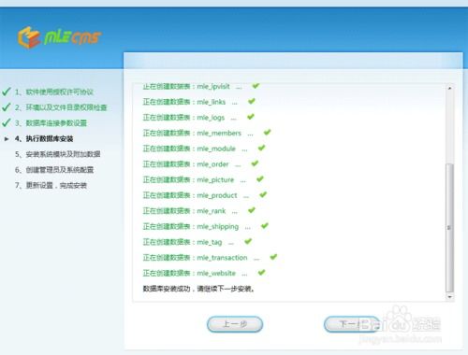
Task: Click the checkmark next to mle_shipping
Action: (265, 226)
